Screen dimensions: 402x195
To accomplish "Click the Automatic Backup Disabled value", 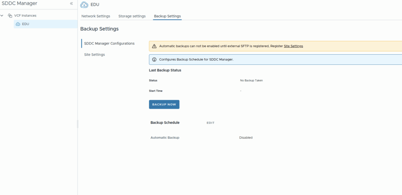I will [x=246, y=138].
